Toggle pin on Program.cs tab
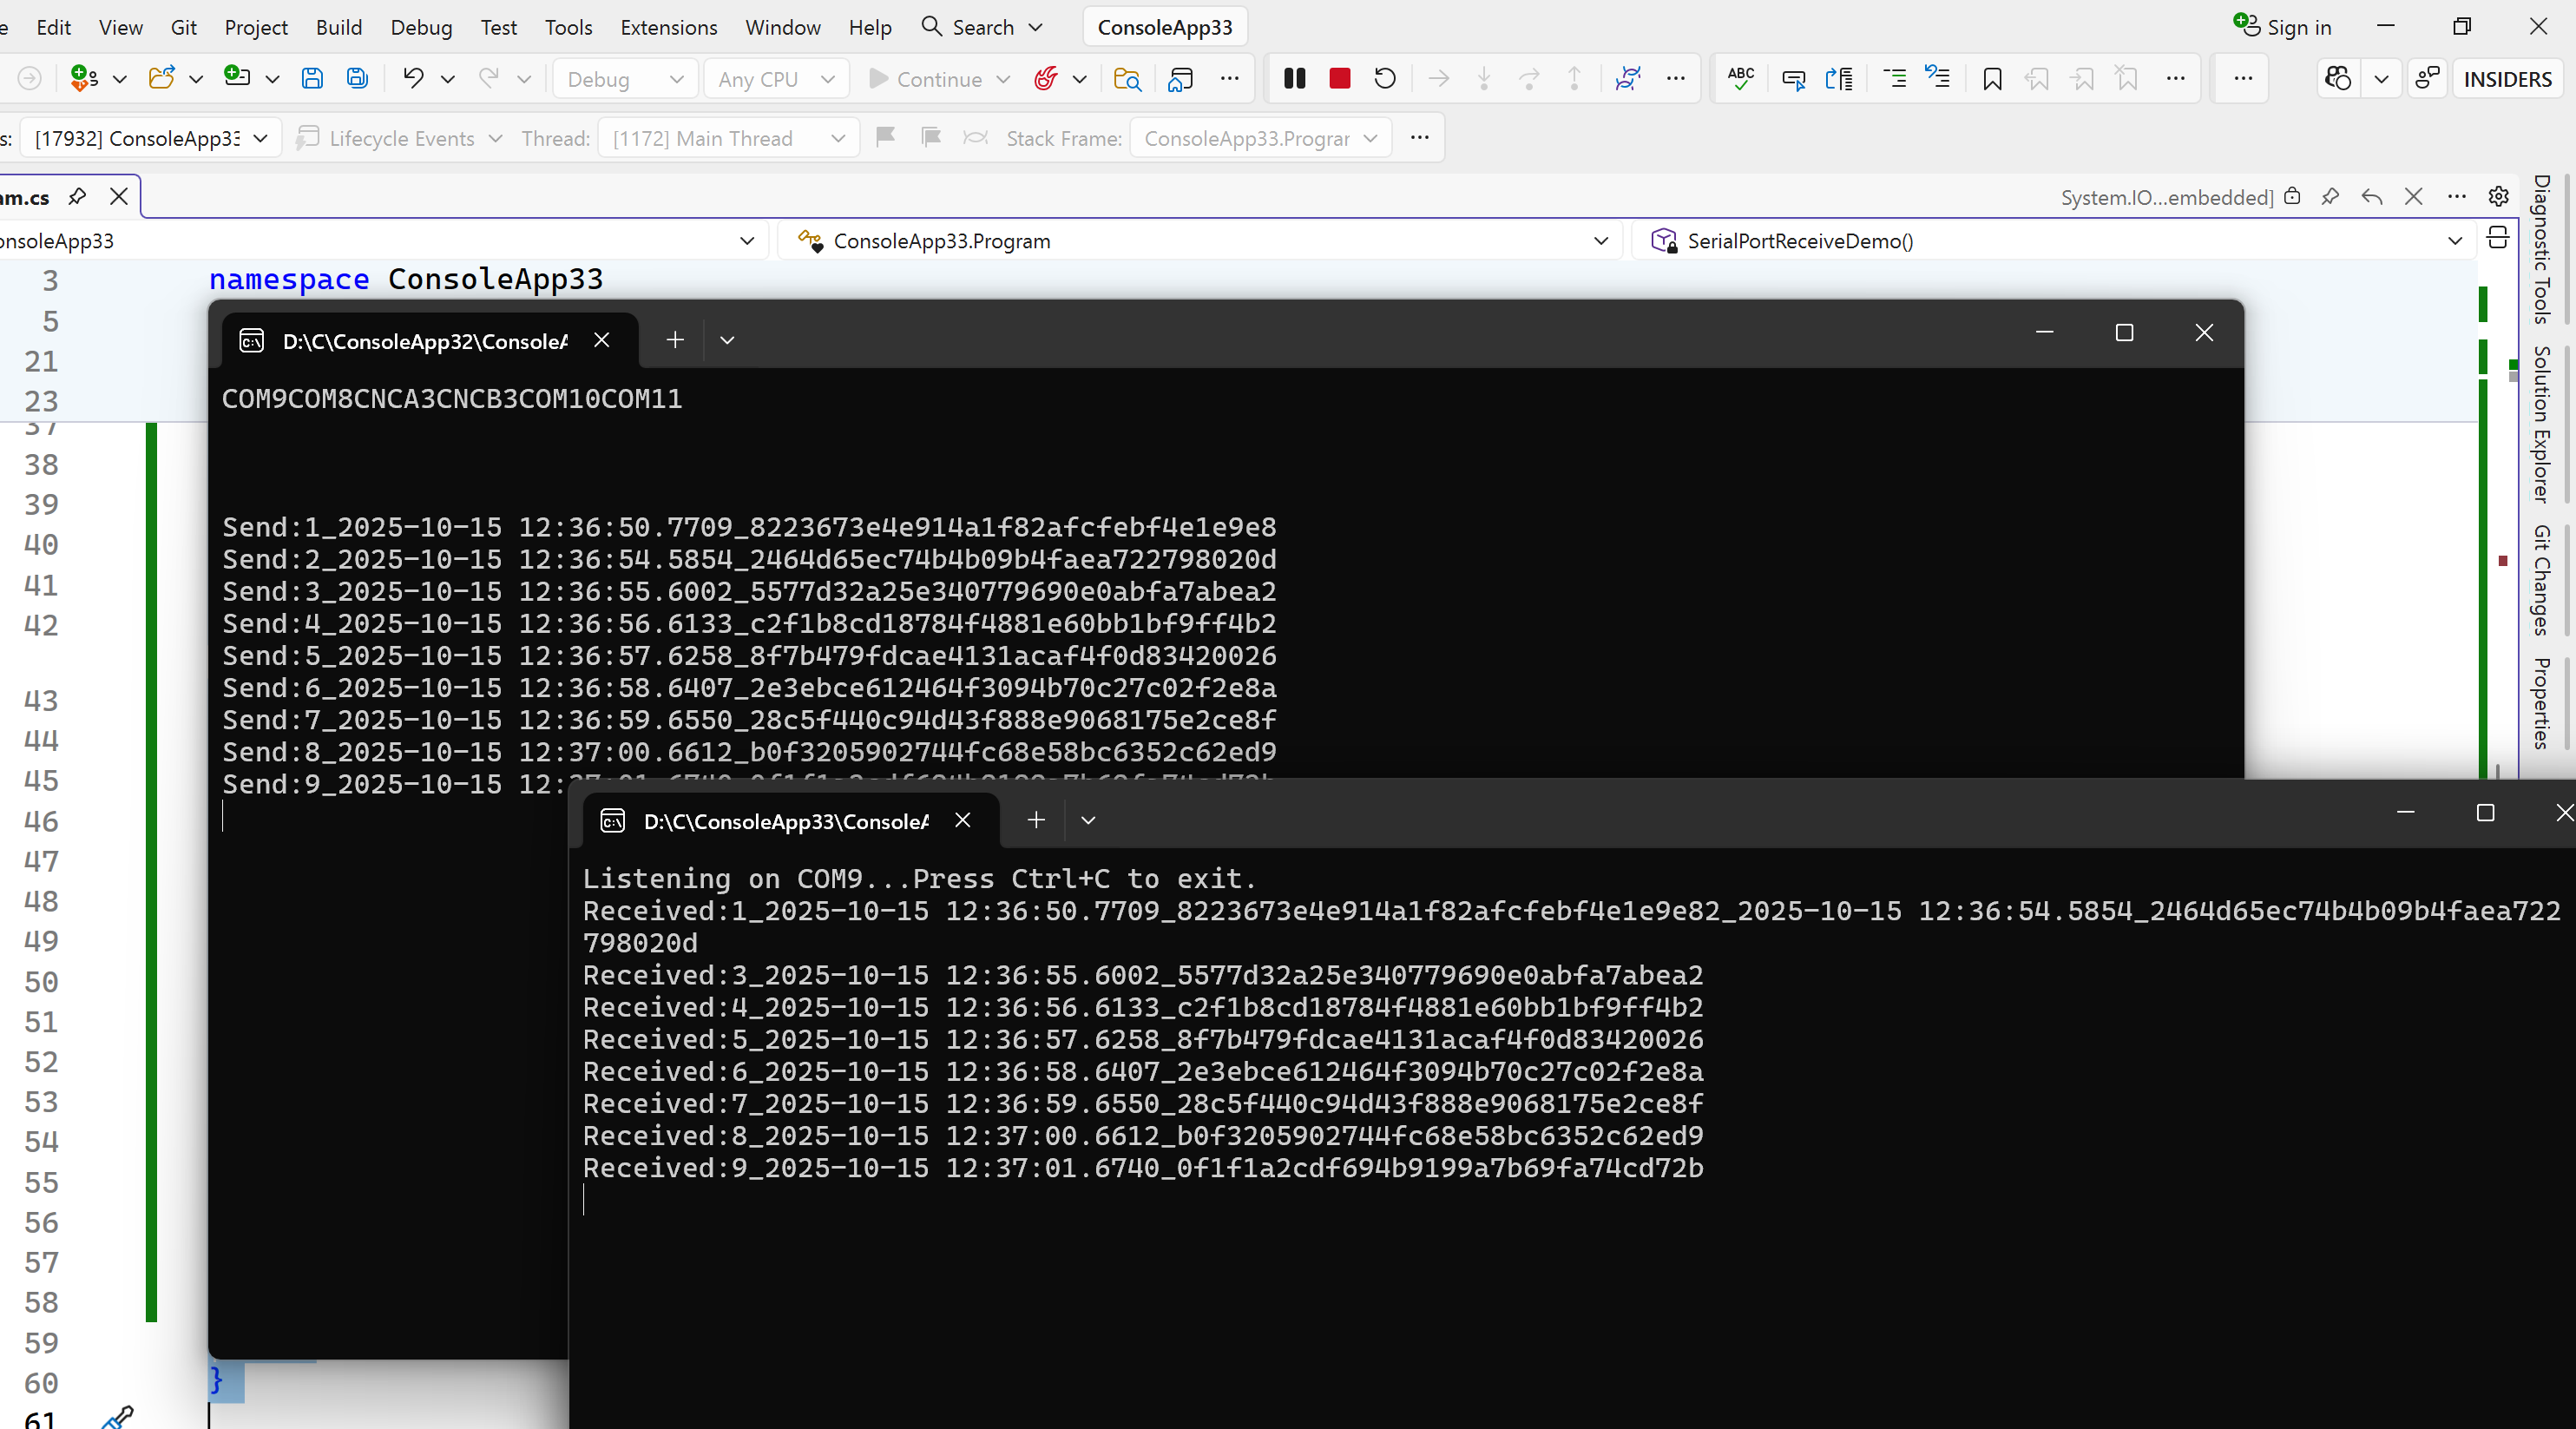2576x1429 pixels. pyautogui.click(x=77, y=196)
